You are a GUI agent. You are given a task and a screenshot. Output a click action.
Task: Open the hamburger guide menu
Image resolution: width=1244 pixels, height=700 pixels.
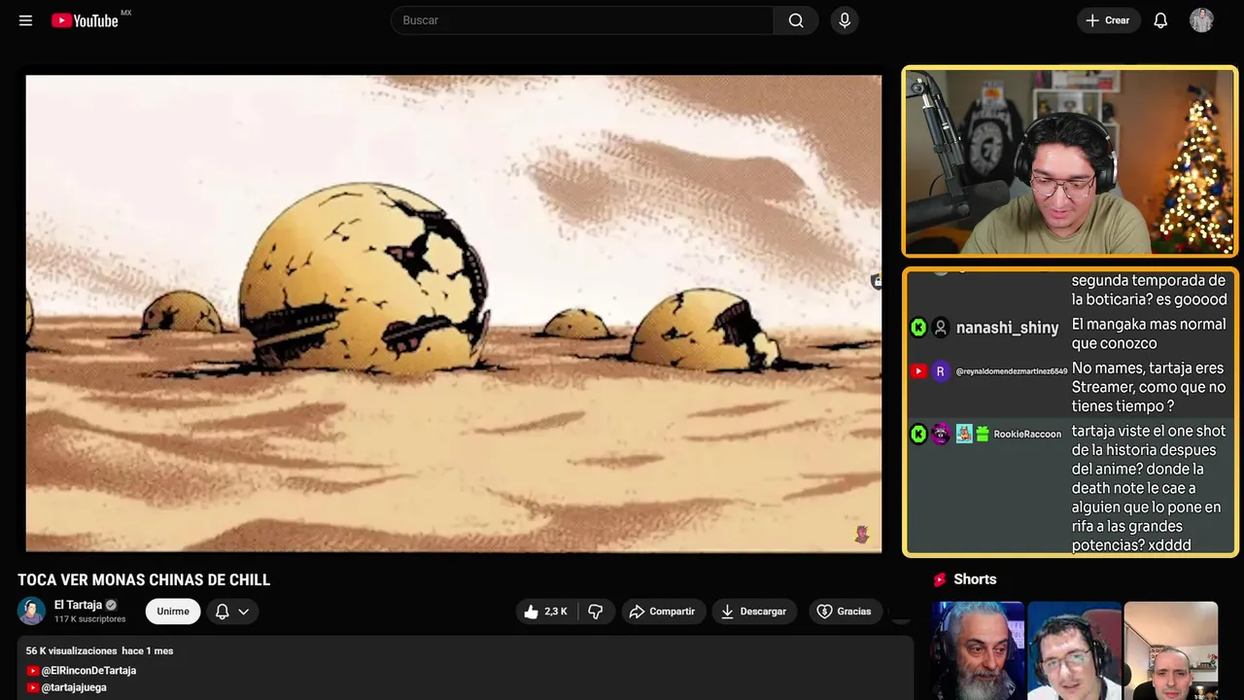(25, 20)
